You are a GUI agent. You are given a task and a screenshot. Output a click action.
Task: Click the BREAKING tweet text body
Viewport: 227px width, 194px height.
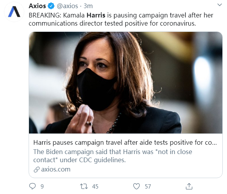point(121,19)
